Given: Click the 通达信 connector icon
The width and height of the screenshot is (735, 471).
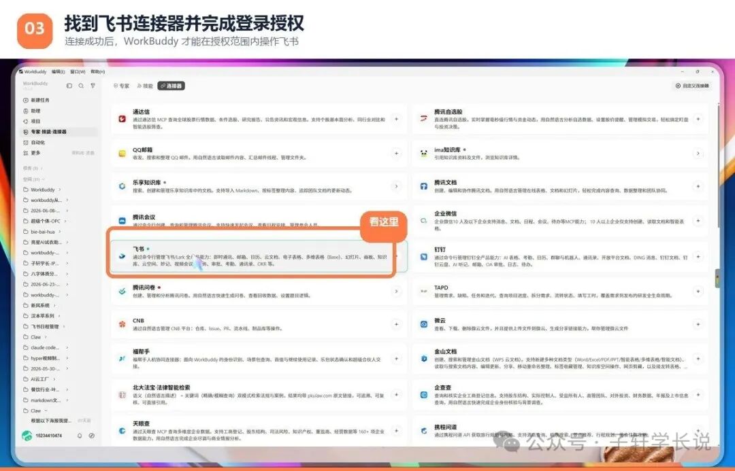Looking at the screenshot, I should pyautogui.click(x=122, y=119).
